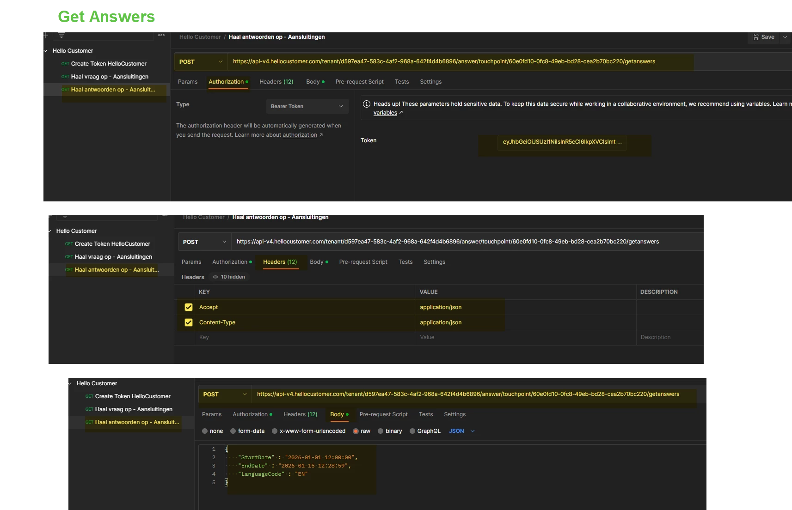Expand the arrow next to Save button
The width and height of the screenshot is (792, 510).
click(785, 37)
